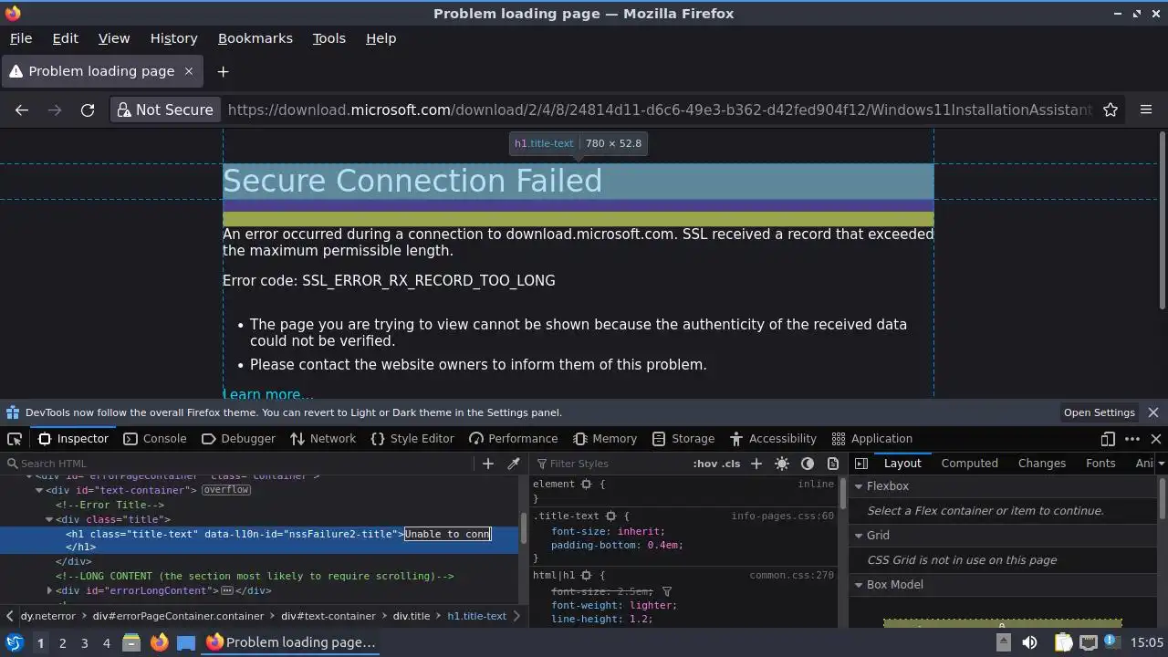The image size is (1168, 657).
Task: Add a new CSS rule
Action: click(756, 464)
